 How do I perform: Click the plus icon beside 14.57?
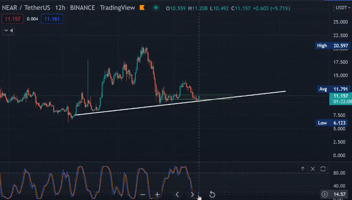click(325, 194)
